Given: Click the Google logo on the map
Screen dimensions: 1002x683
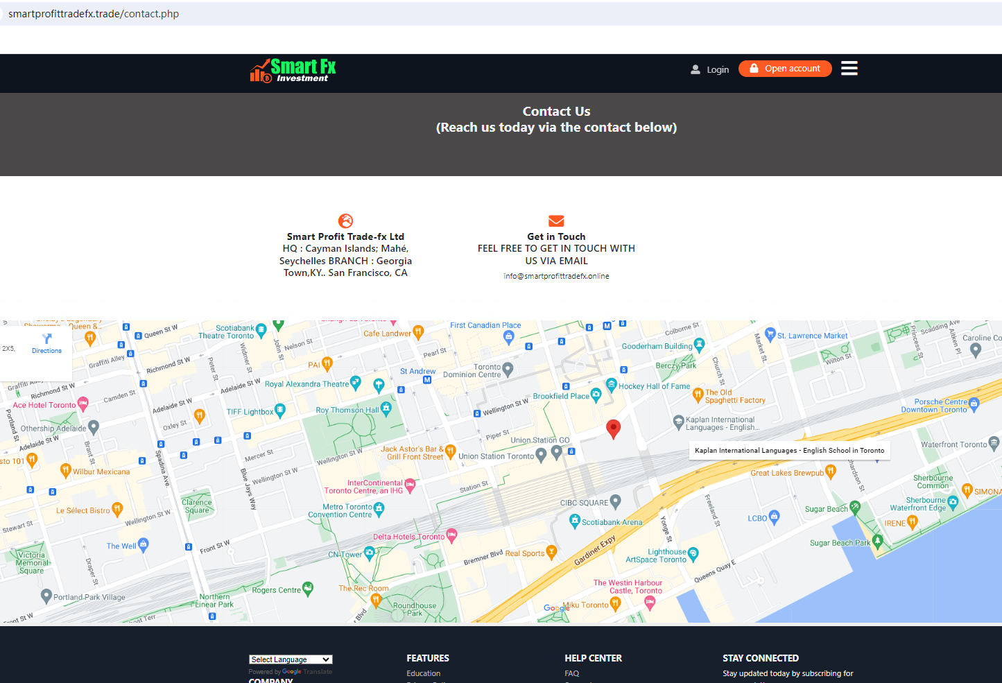Looking at the screenshot, I should point(556,608).
